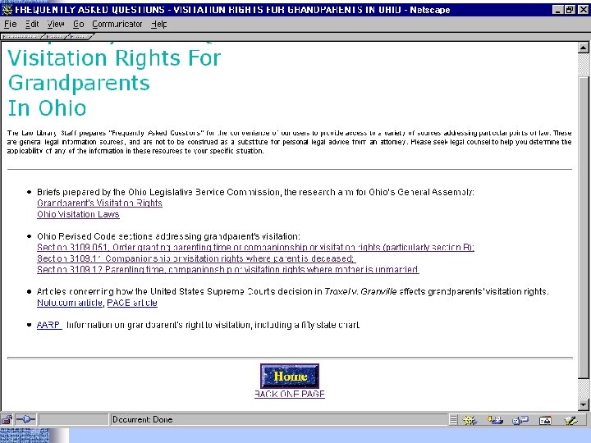Expand the third collapsed toolbar tab
The width and height of the screenshot is (591, 443).
tap(80, 37)
